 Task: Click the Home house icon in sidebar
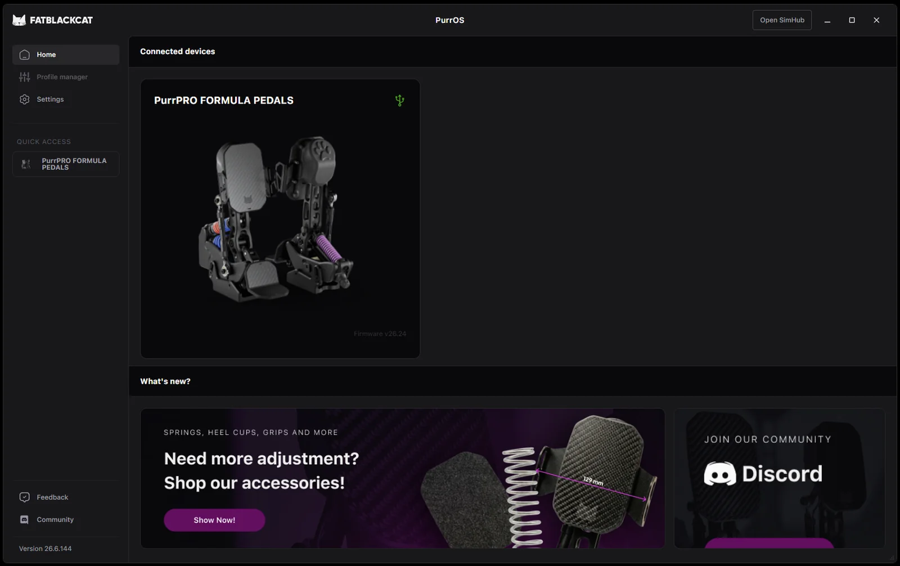(24, 55)
